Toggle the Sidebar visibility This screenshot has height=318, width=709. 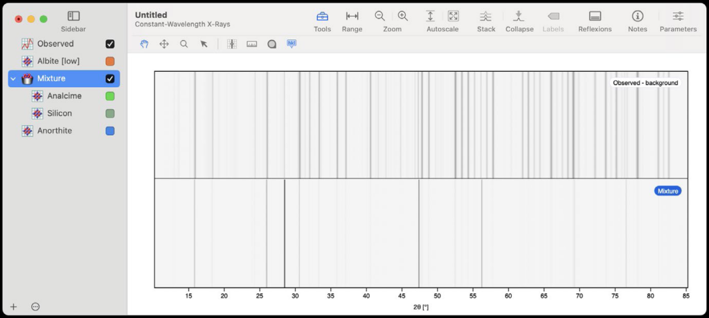(73, 16)
